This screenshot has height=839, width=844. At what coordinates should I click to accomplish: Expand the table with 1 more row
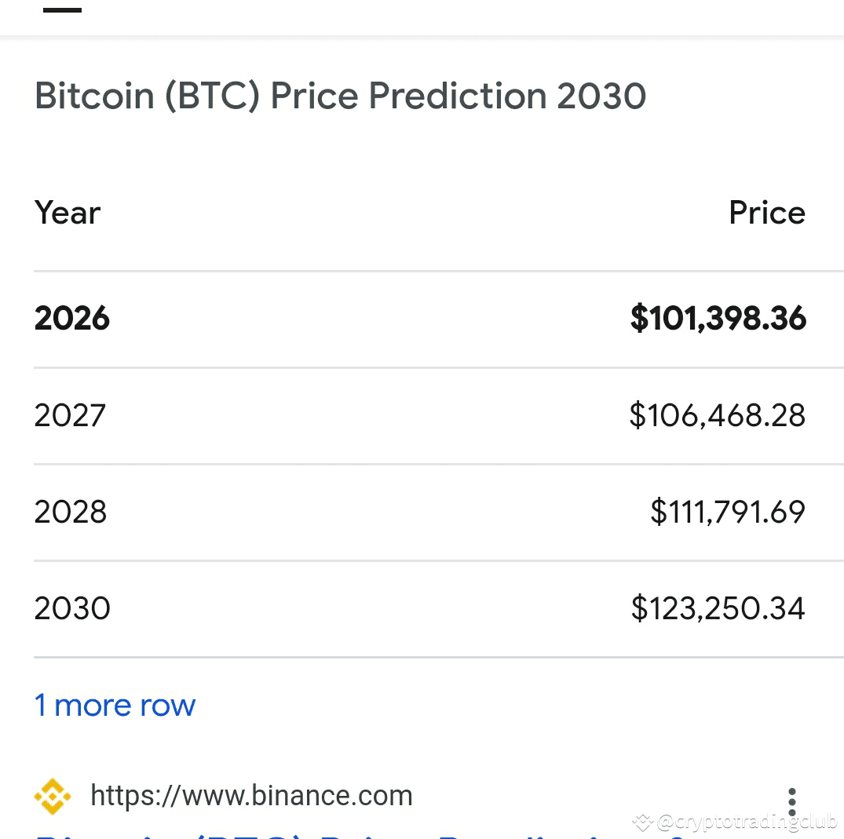[115, 705]
